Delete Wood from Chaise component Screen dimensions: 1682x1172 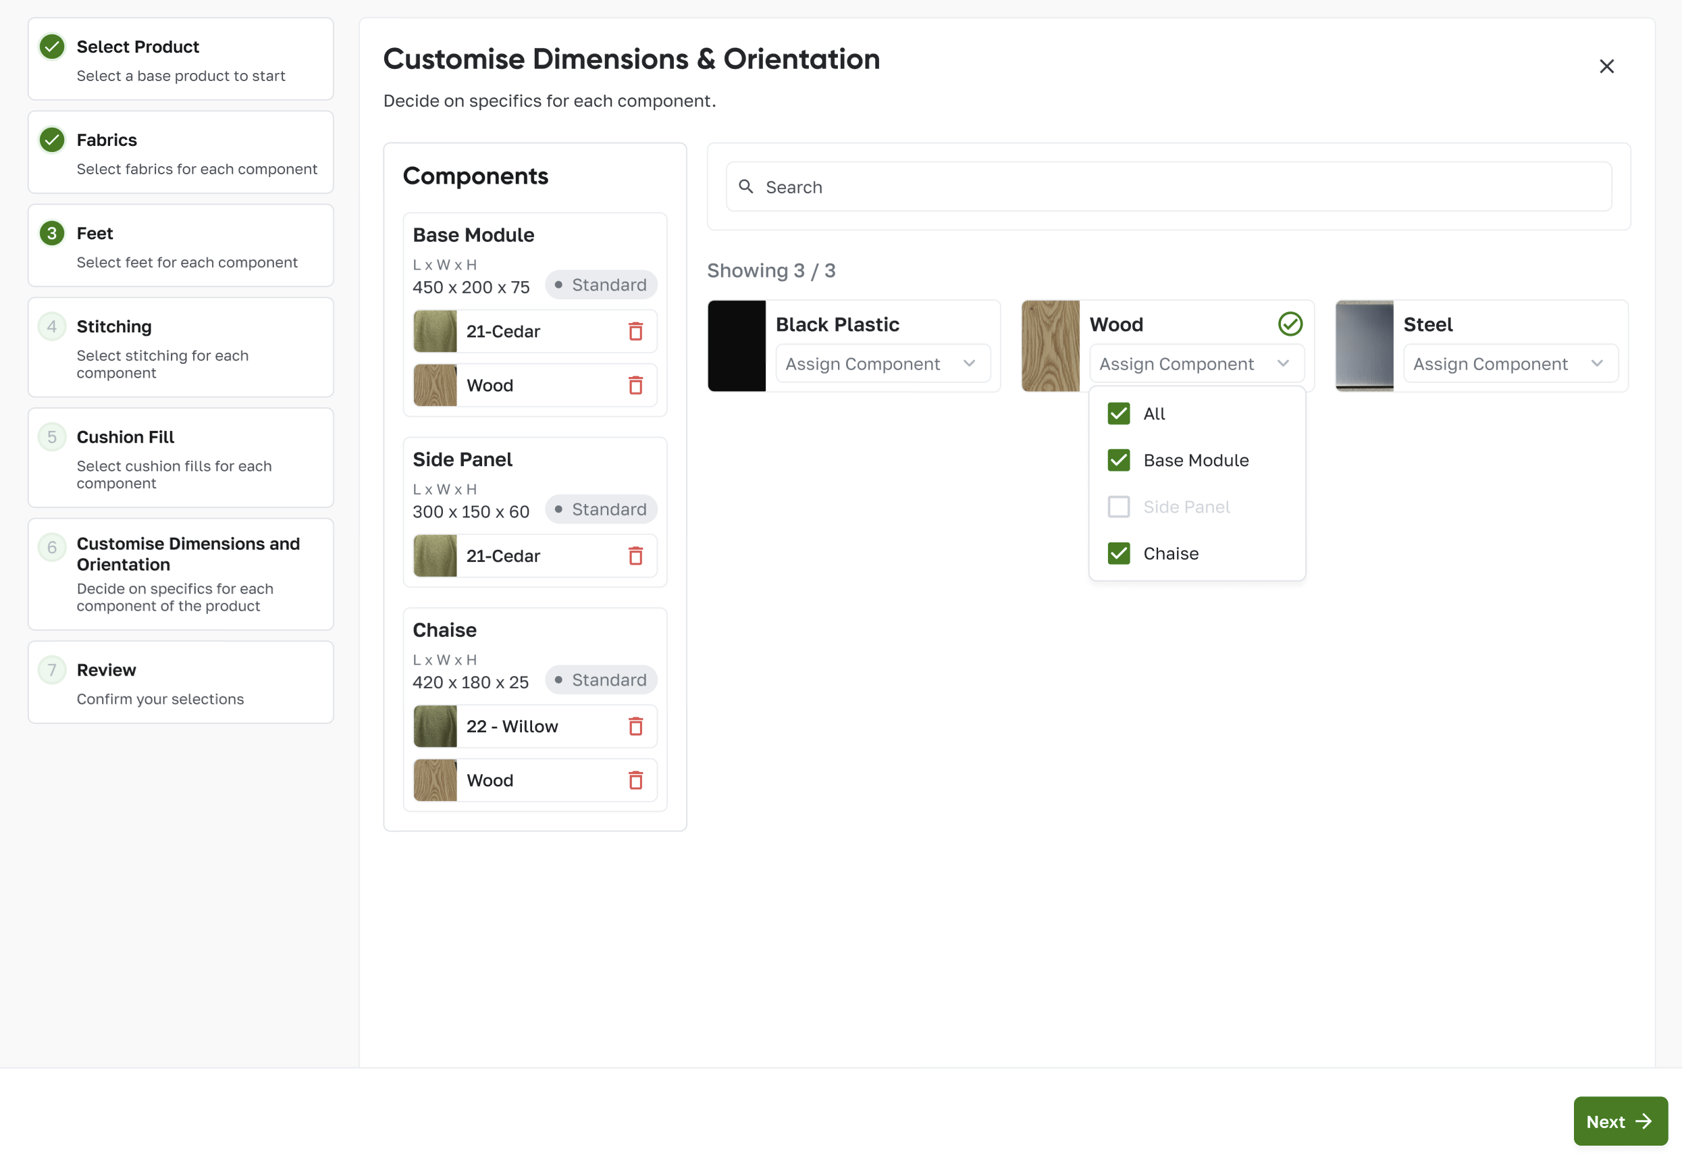(635, 781)
